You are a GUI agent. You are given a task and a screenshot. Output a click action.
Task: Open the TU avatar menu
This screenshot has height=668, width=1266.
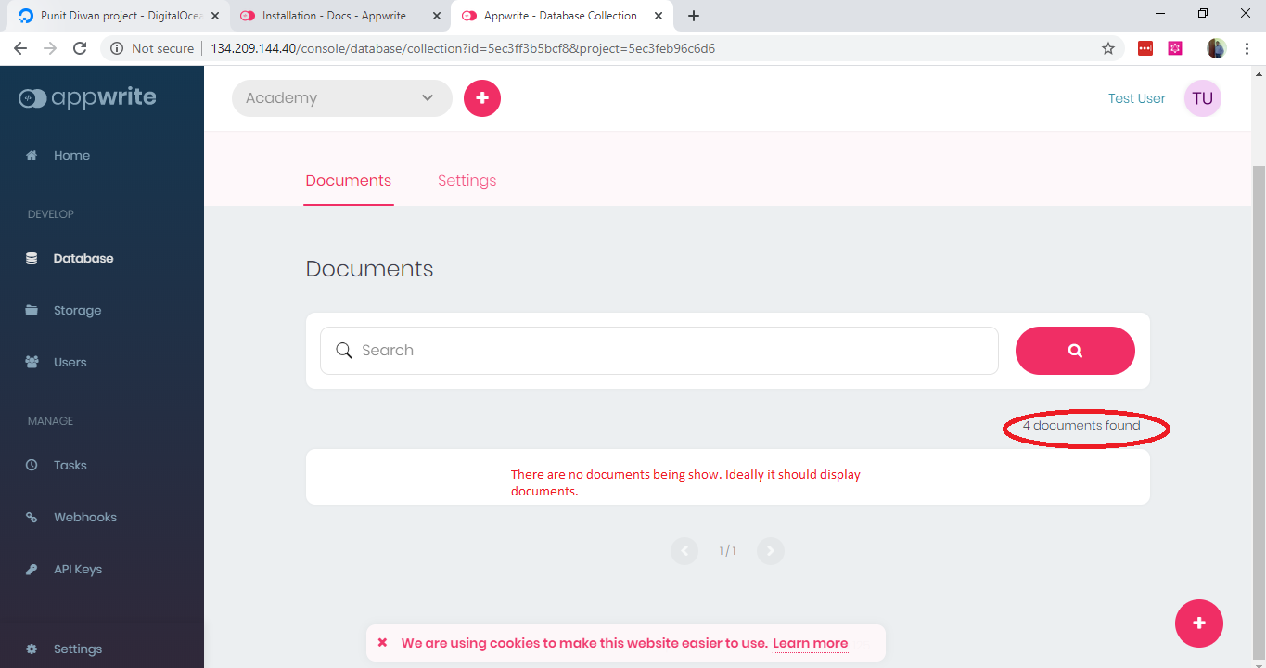point(1202,97)
